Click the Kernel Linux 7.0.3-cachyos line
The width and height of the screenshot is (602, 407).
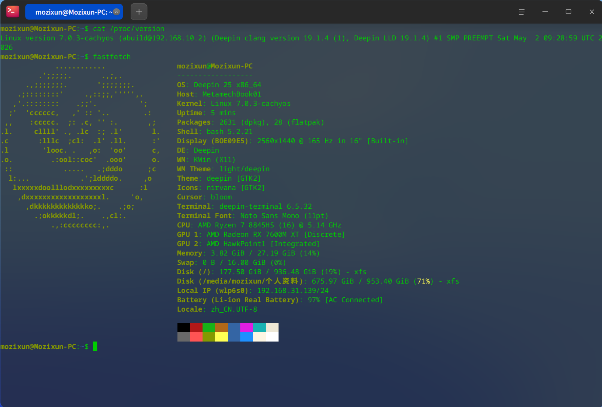tap(234, 104)
